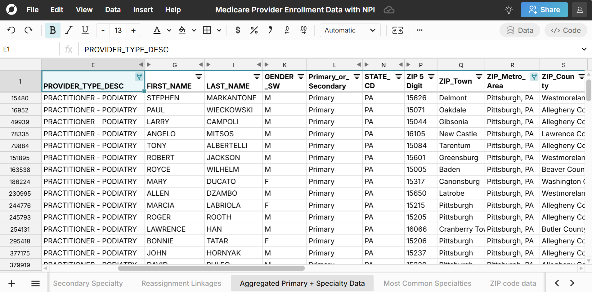This screenshot has width=592, height=292.
Task: Click the redo arrow icon
Action: tap(29, 30)
